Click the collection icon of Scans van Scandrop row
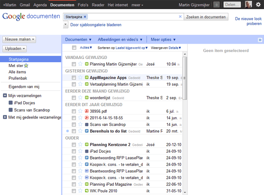264x195 pixels. [x=87, y=125]
